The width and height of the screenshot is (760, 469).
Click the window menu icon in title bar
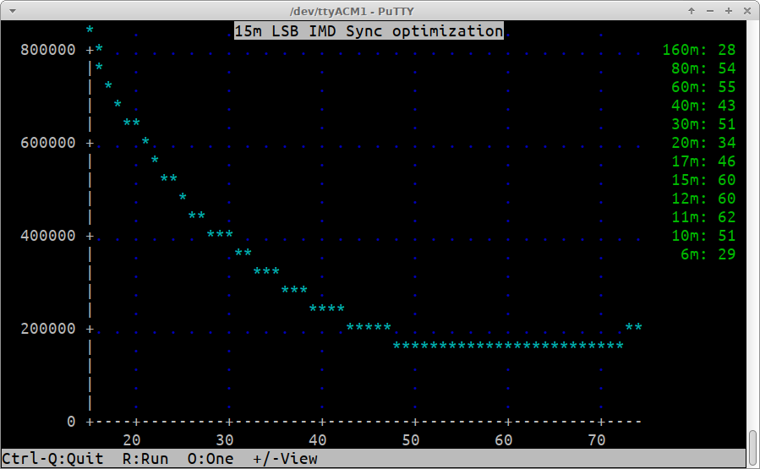[x=10, y=10]
